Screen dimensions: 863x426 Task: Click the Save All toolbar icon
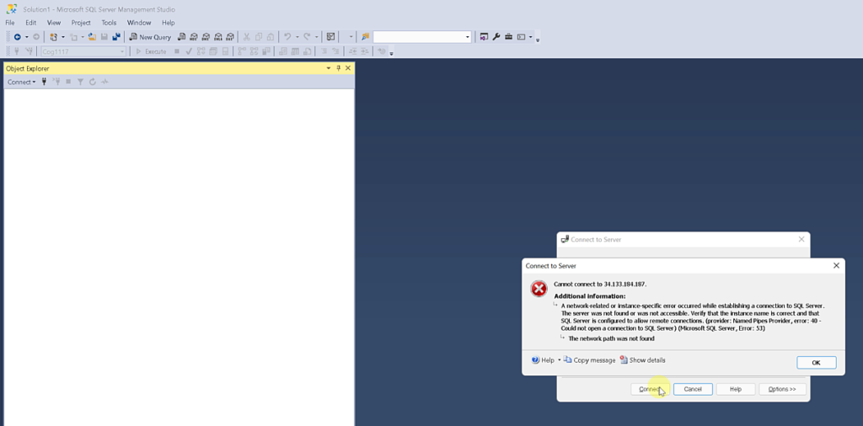[x=115, y=37]
